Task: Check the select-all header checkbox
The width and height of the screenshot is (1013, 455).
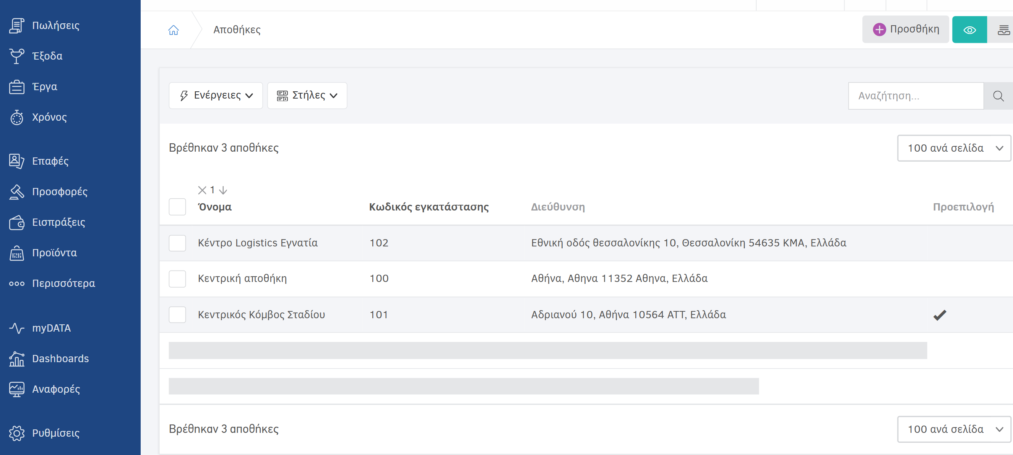Action: click(x=177, y=207)
